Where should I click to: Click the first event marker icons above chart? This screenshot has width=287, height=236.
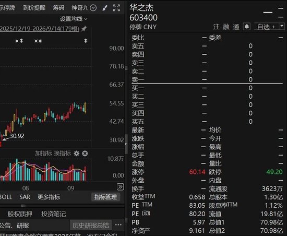pos(19,41)
